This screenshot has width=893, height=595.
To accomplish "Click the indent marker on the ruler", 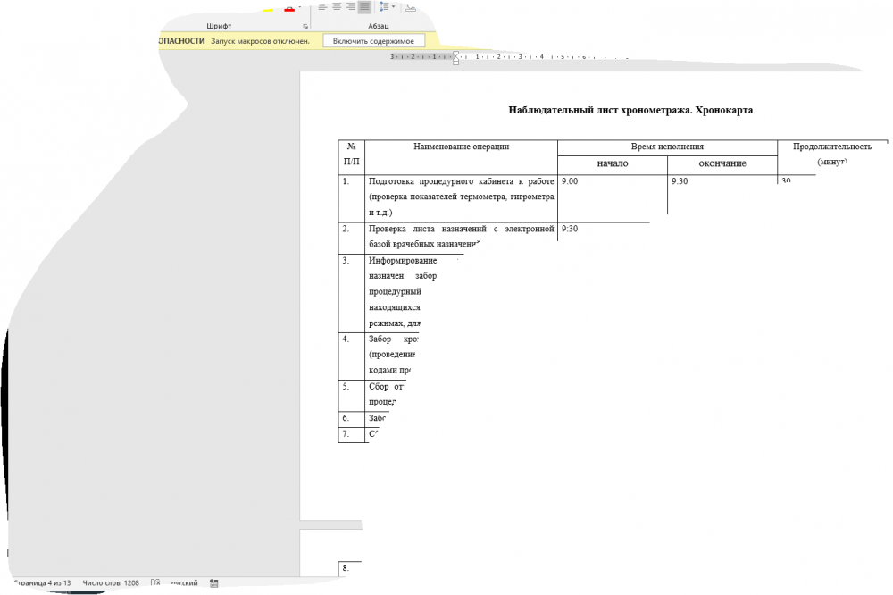I will coord(456,57).
